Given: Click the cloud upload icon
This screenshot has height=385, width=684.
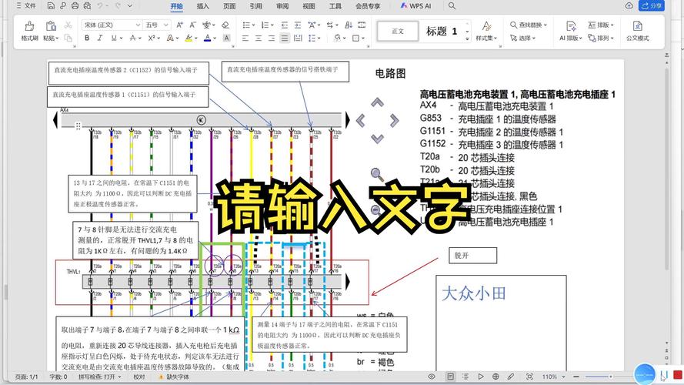Looking at the screenshot, I should (x=629, y=5).
